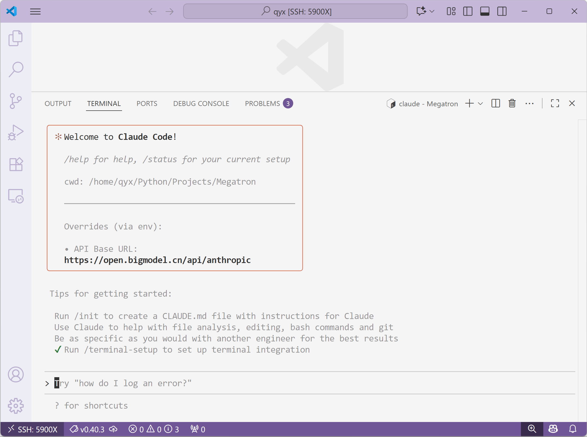This screenshot has width=587, height=437.
Task: Open the terminal panel more actions menu
Action: tap(529, 104)
